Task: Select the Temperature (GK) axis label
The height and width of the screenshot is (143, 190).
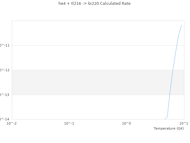Action: click(169, 128)
